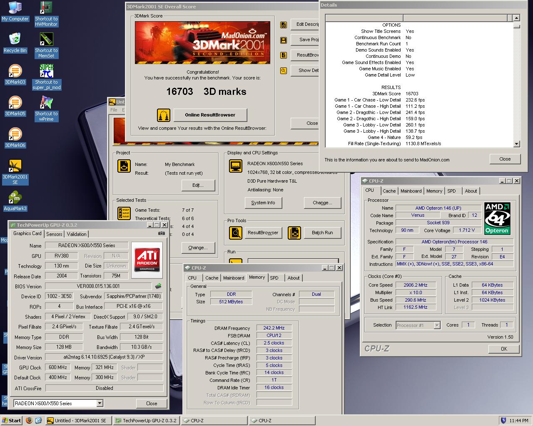Screen dimensions: 533x426
Task: Click the Project edit icon
Action: pyautogui.click(x=124, y=166)
